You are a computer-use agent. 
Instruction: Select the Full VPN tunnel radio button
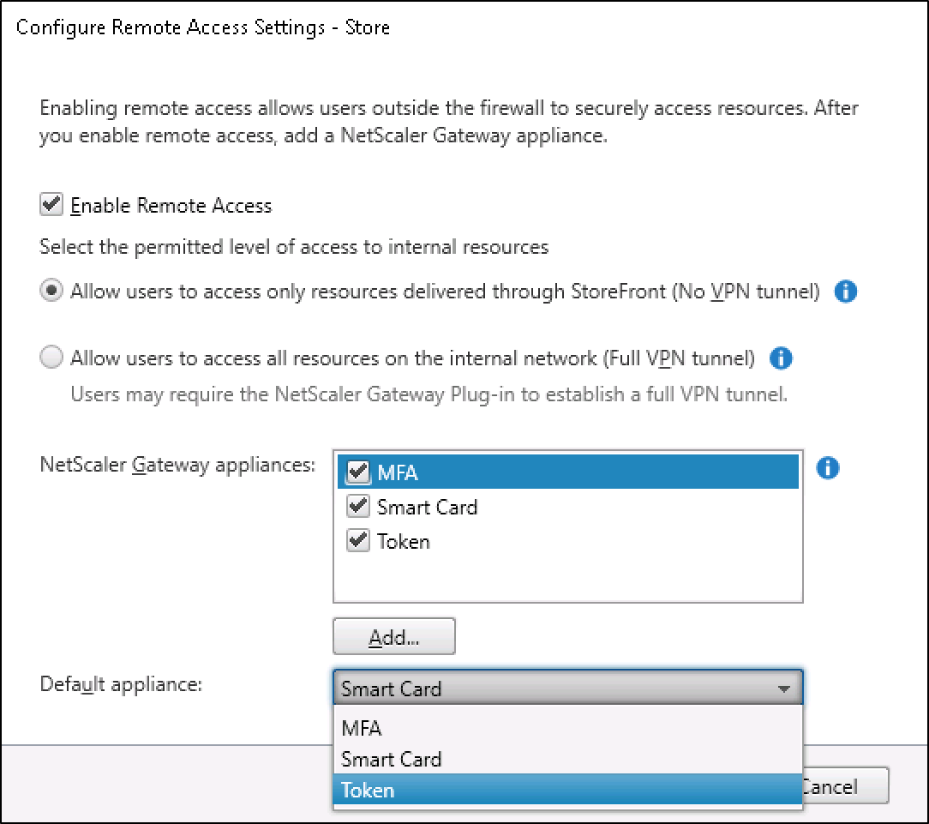(52, 358)
